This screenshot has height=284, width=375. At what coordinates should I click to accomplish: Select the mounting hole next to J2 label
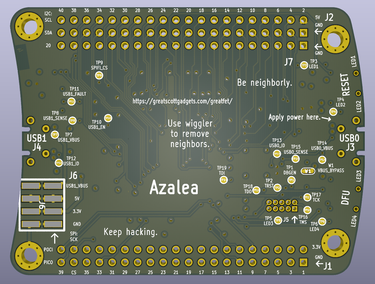click(335, 40)
